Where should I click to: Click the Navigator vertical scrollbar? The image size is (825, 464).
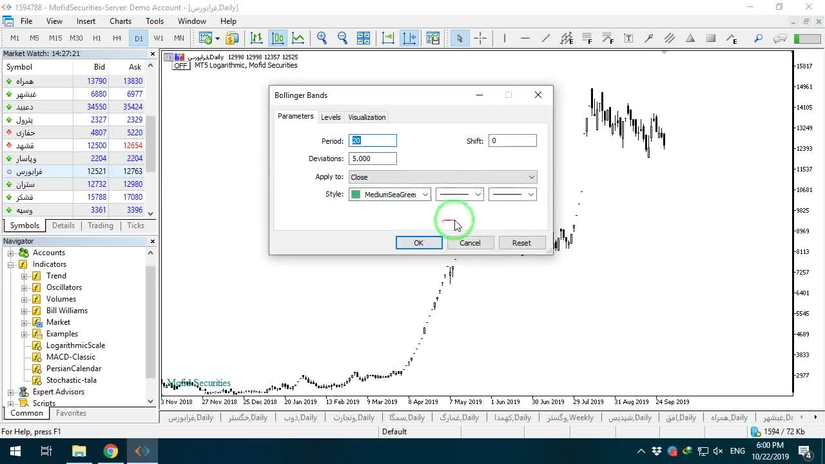coord(151,326)
